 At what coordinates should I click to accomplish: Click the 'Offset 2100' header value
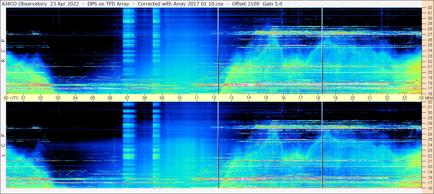[x=245, y=4]
